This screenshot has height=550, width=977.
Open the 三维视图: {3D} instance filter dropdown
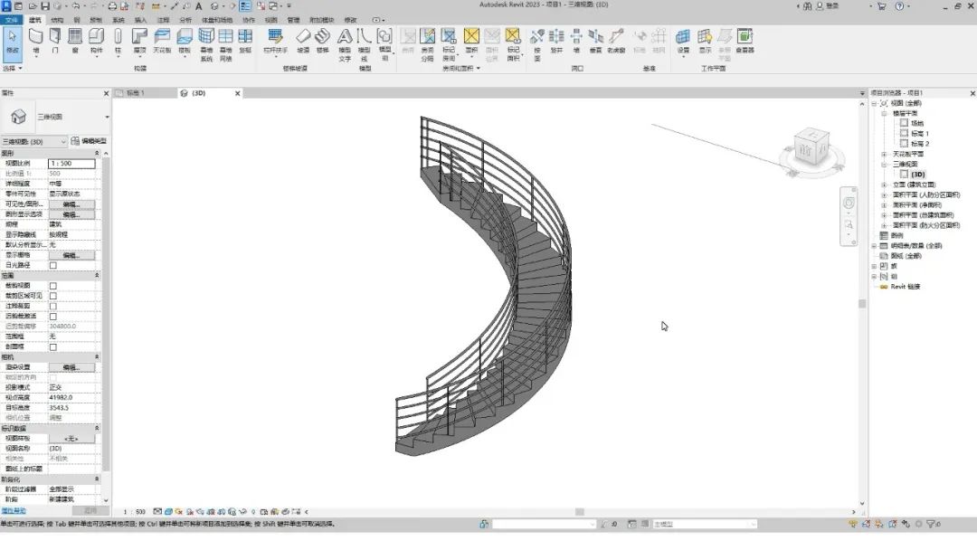point(33,142)
